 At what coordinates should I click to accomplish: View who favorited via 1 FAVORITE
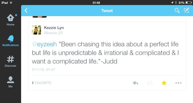[42, 83]
